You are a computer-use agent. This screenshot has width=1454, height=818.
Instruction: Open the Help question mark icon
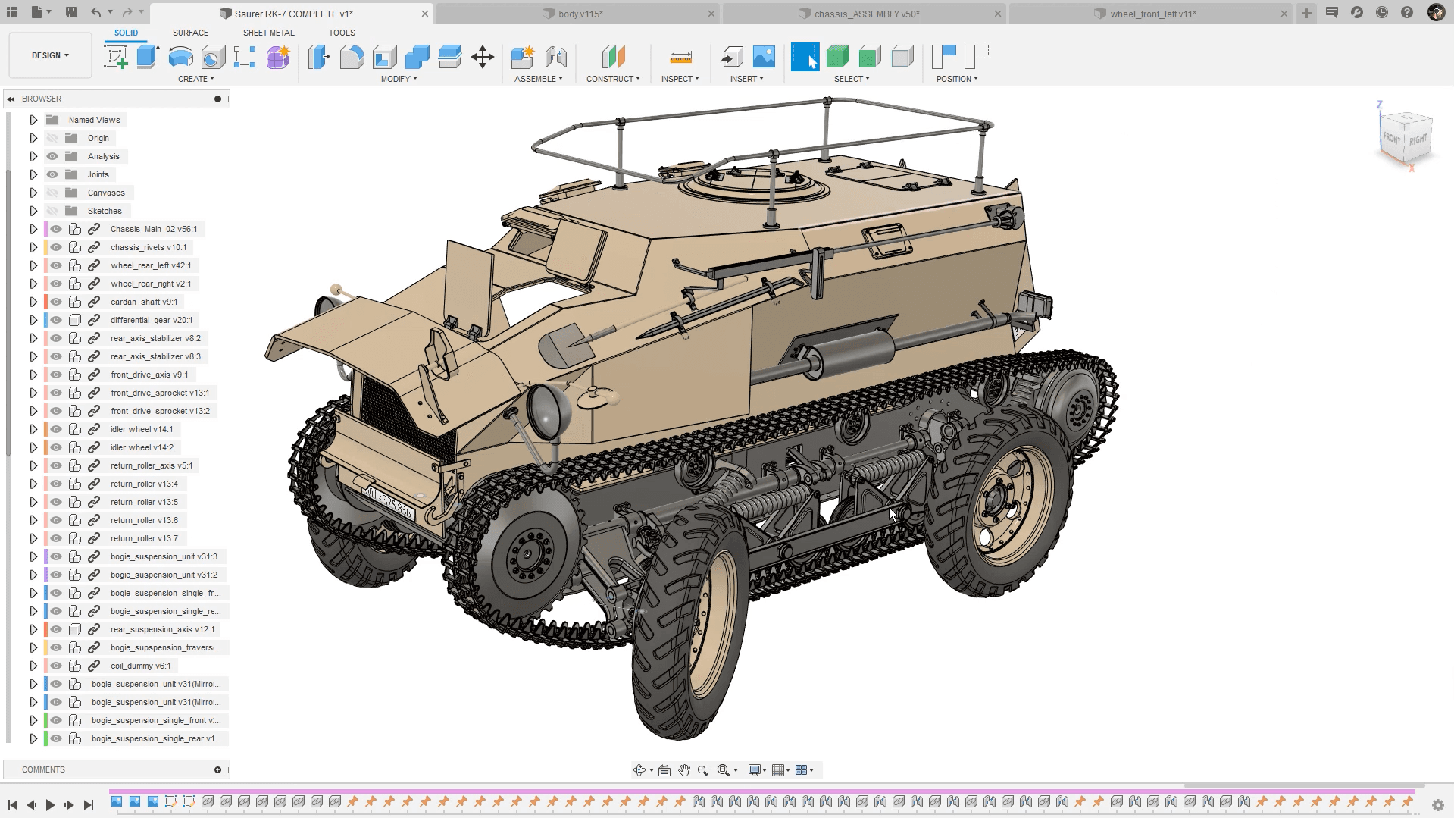click(x=1407, y=13)
